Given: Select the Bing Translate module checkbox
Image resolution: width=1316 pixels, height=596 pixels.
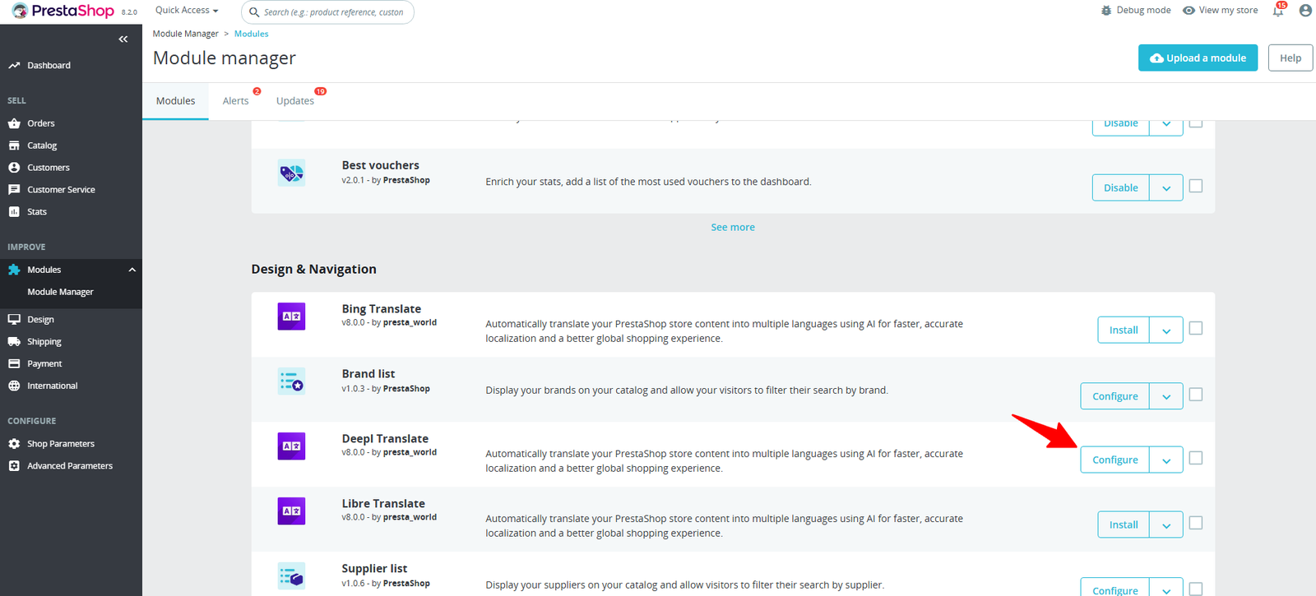Looking at the screenshot, I should pos(1196,328).
